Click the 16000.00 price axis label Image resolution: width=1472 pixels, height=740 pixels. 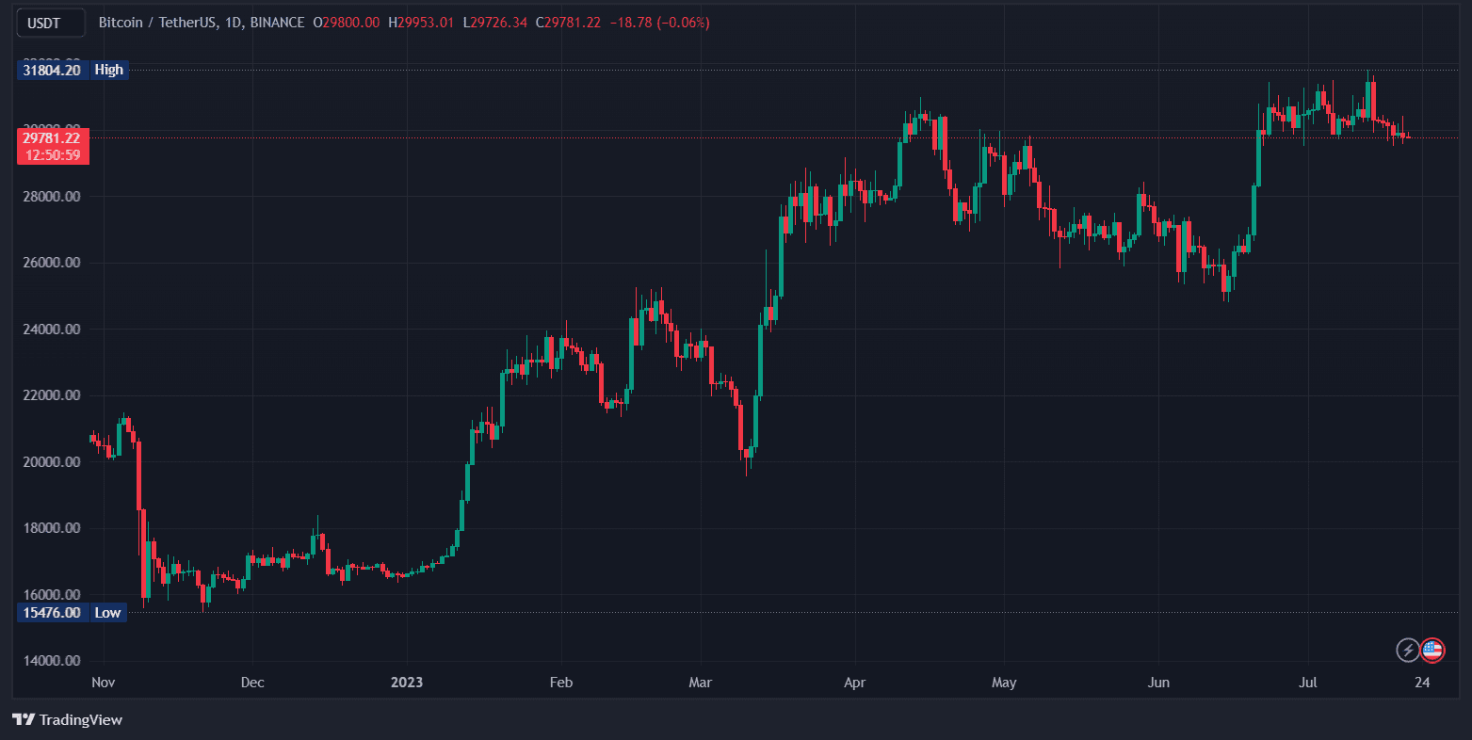tap(52, 595)
